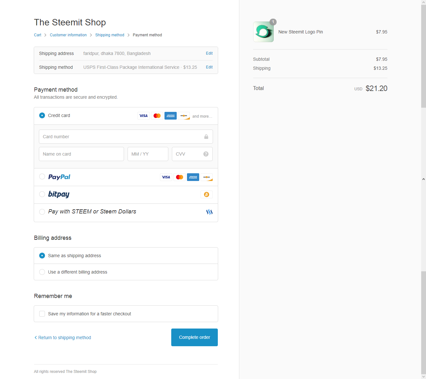Click the Mastercard icon in Credit card row

pyautogui.click(x=157, y=116)
